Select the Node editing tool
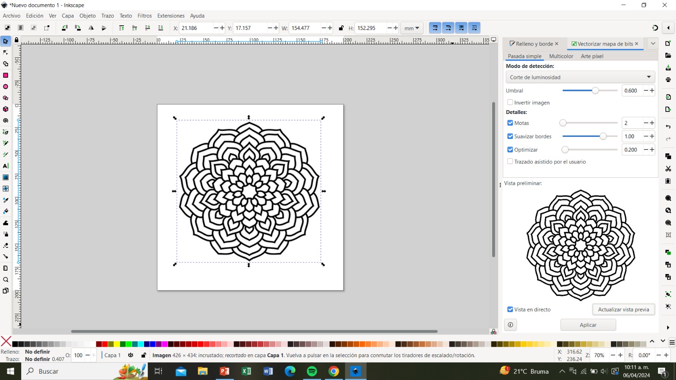The image size is (676, 380). [x=5, y=52]
